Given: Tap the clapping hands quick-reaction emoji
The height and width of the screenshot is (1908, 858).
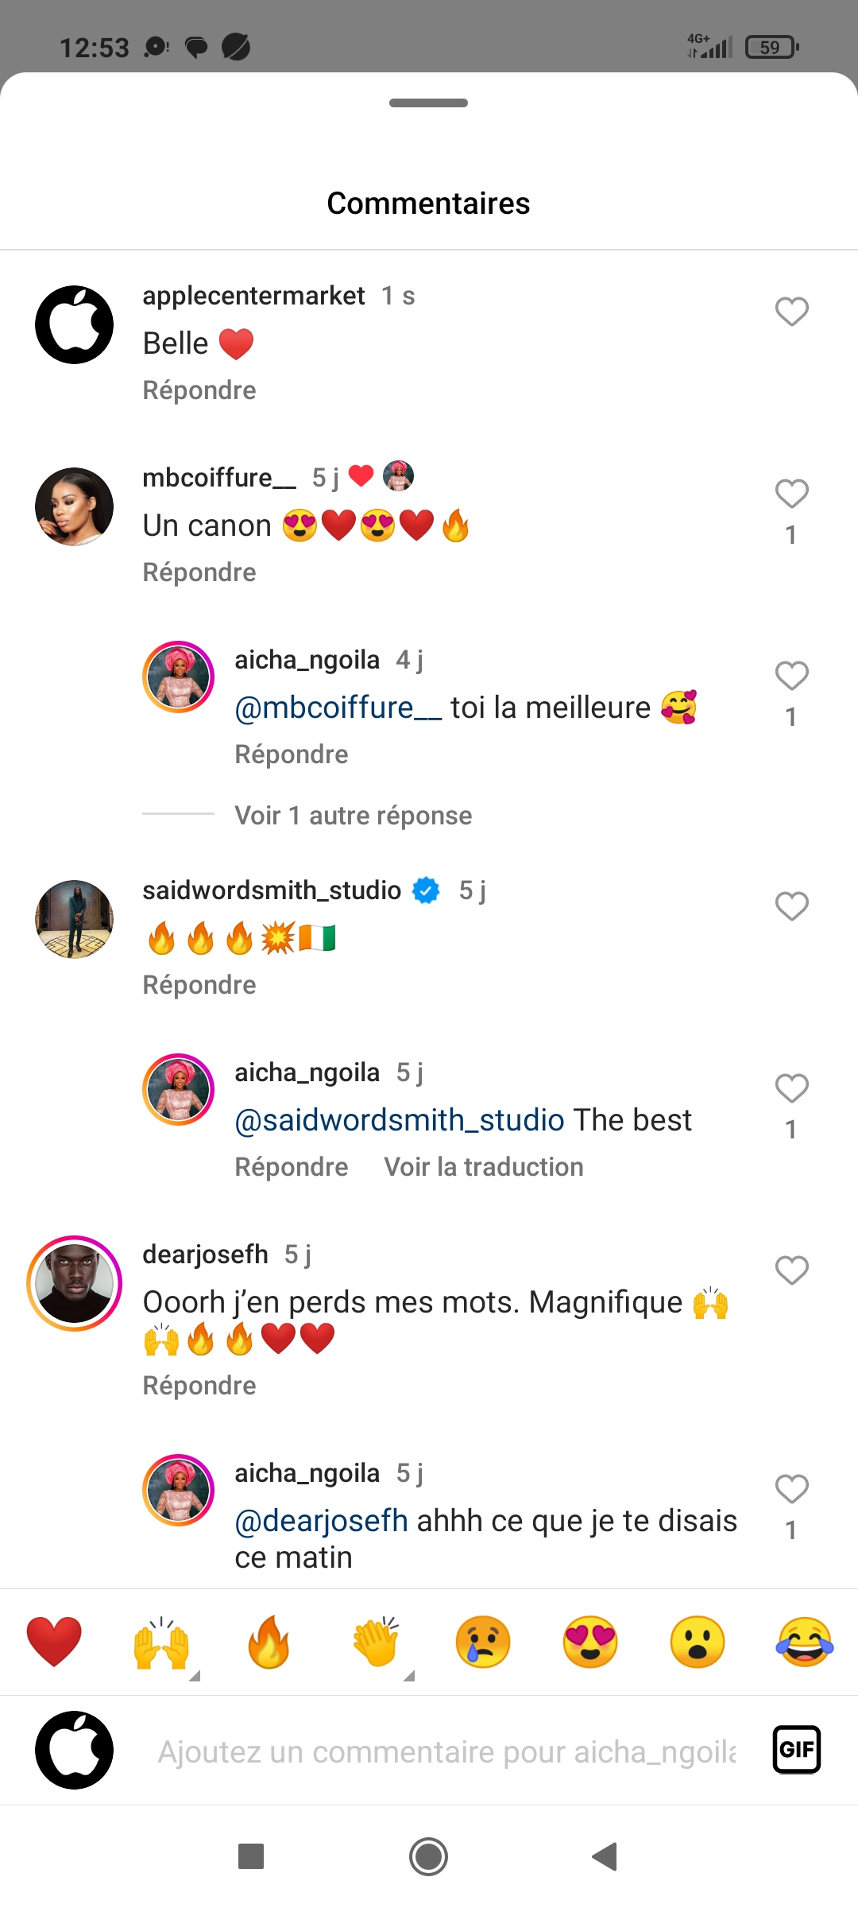Looking at the screenshot, I should click(x=376, y=1642).
